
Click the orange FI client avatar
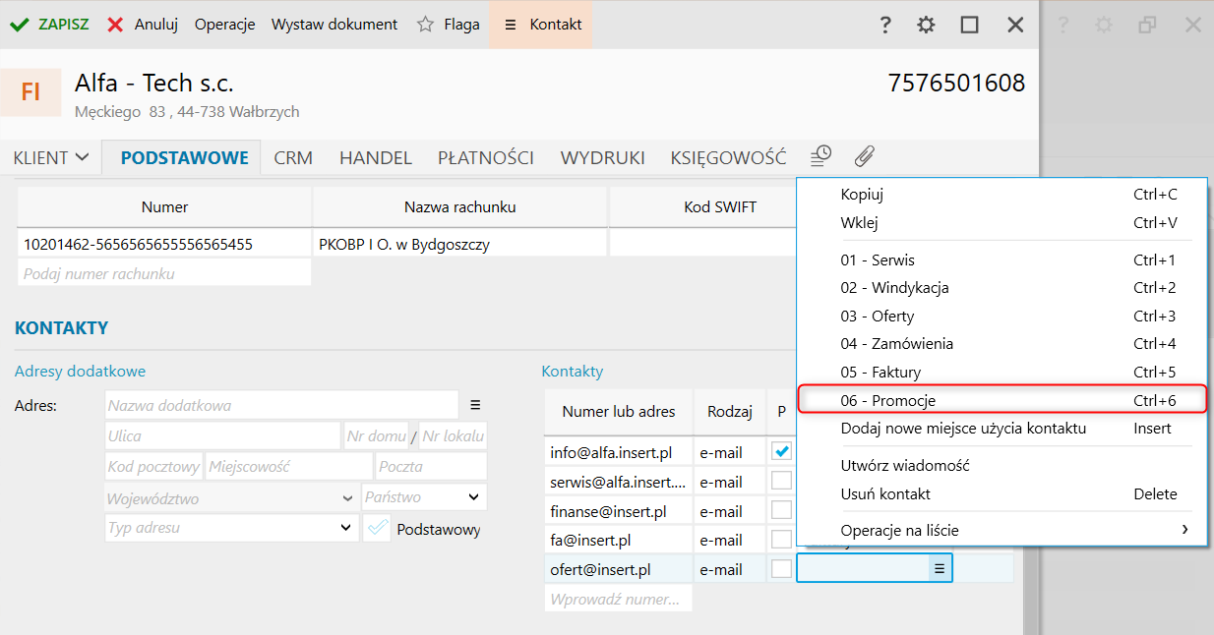click(30, 92)
